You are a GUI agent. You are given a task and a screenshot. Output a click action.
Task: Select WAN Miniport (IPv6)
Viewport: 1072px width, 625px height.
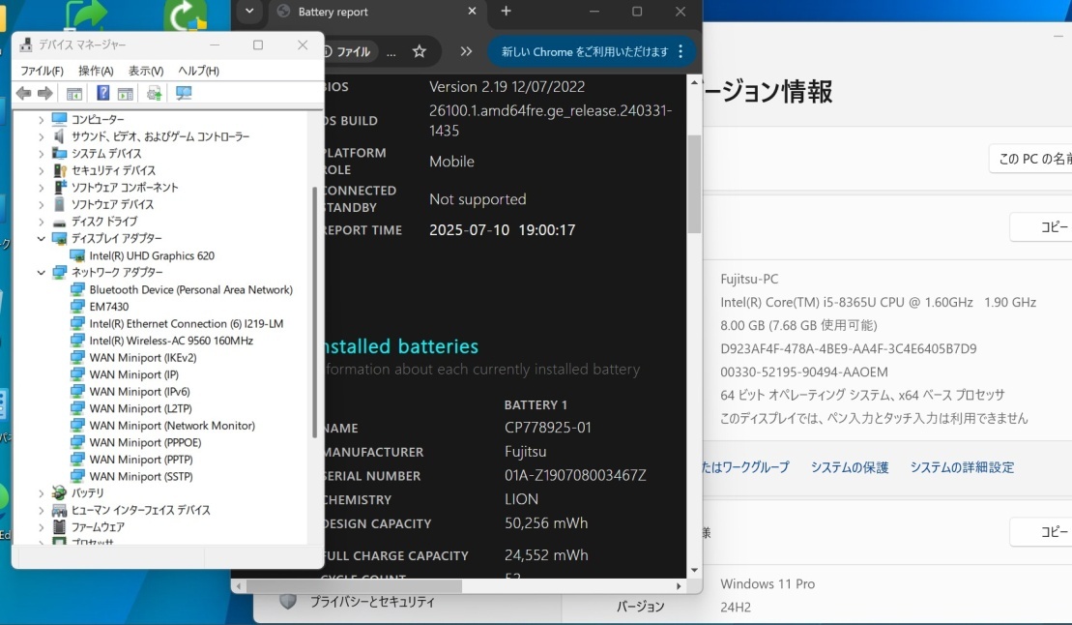(139, 392)
